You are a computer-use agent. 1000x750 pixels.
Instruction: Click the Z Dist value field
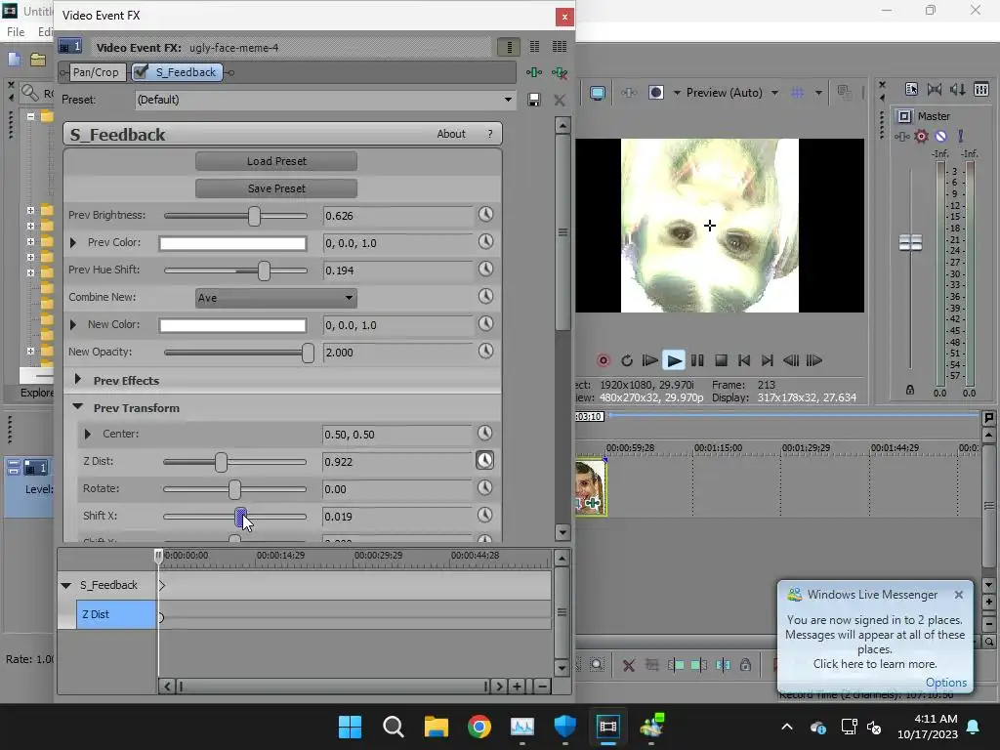396,462
